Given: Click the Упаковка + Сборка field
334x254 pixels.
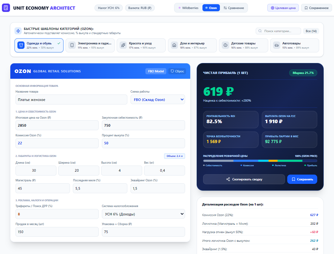Looking at the screenshot, I should pos(143,232).
